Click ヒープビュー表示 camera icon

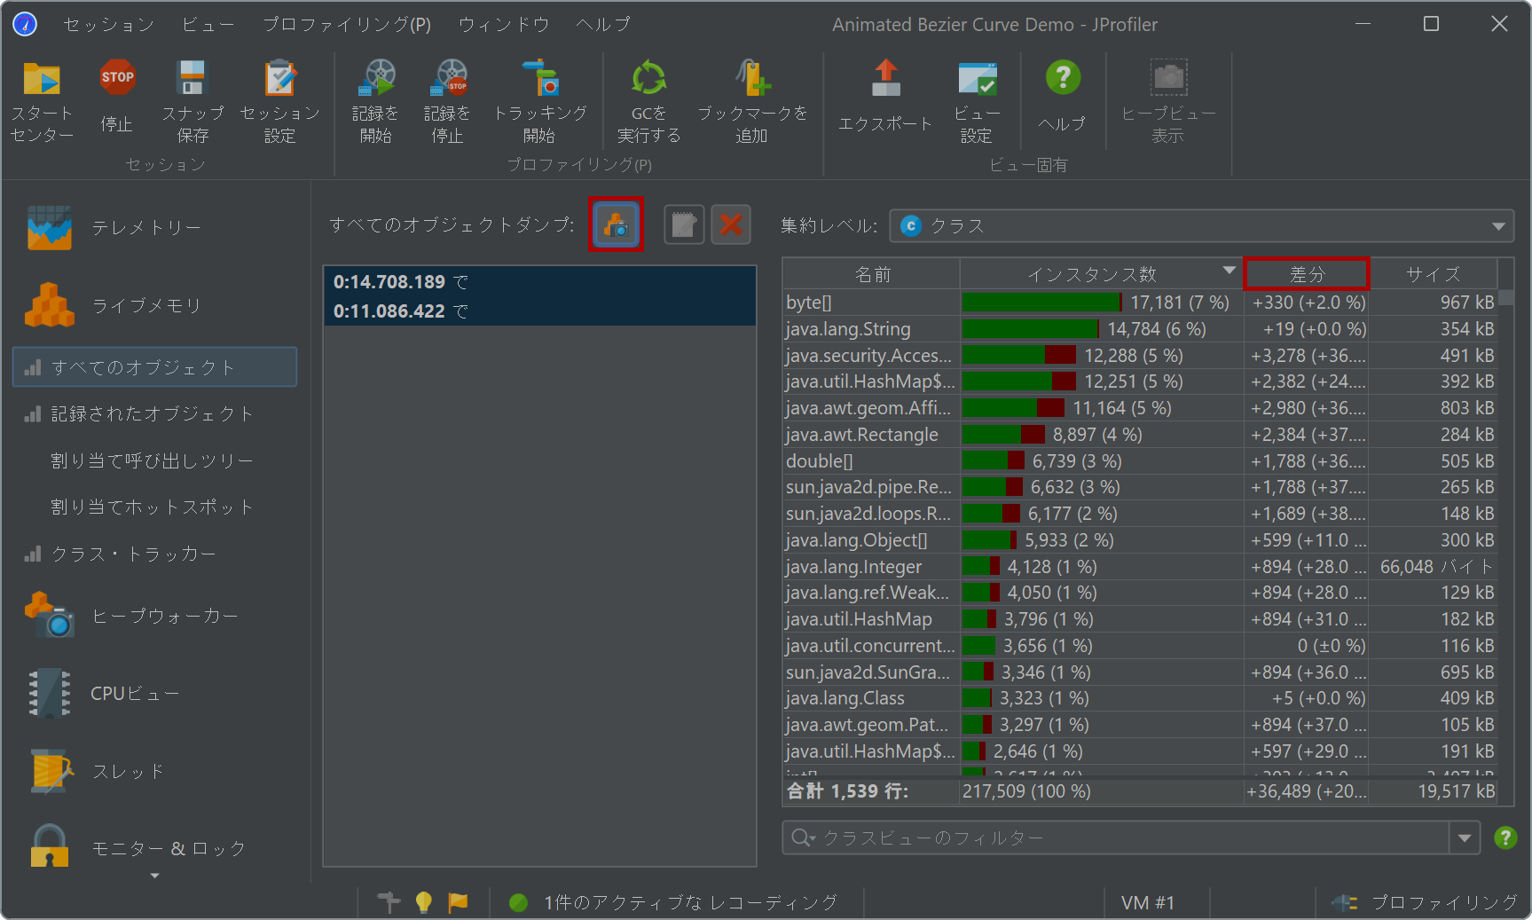1168,102
